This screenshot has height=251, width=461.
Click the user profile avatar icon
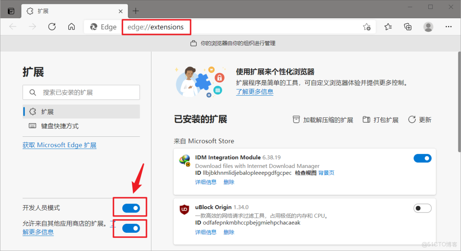[428, 26]
